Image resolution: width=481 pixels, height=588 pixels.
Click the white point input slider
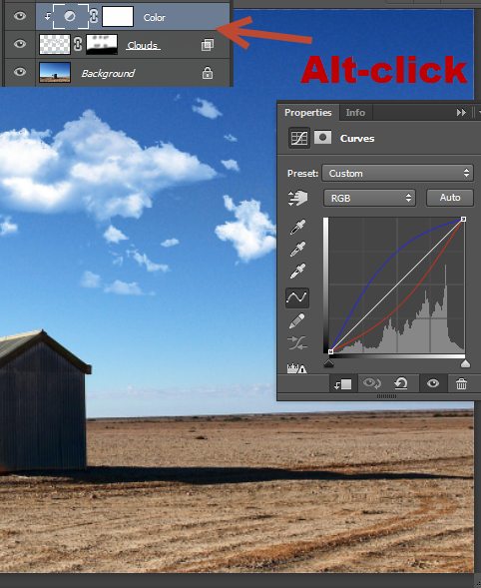coord(465,363)
